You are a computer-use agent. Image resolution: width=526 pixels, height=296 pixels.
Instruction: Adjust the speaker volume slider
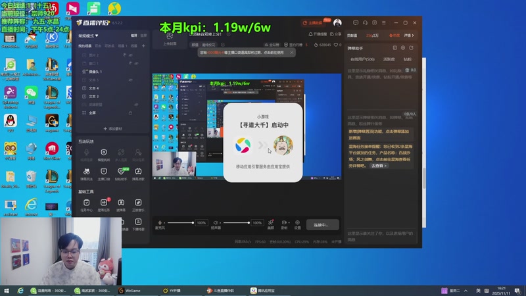tap(237, 223)
